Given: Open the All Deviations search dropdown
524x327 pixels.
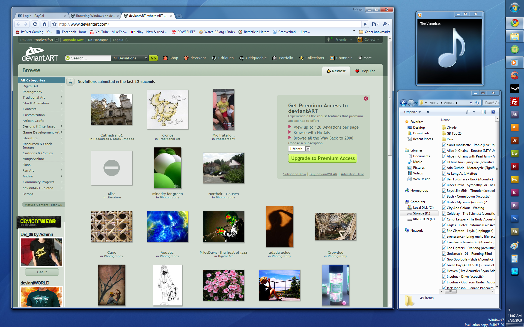Looking at the screenshot, I should click(x=130, y=58).
